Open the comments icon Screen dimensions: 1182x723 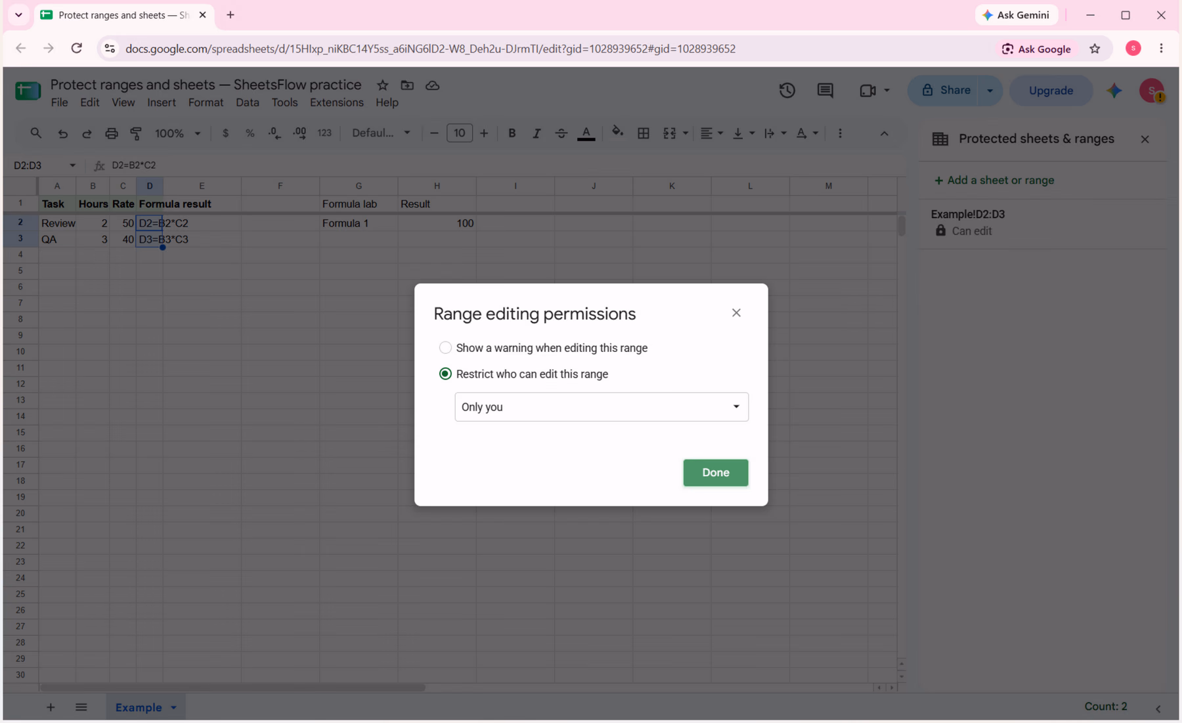tap(825, 91)
